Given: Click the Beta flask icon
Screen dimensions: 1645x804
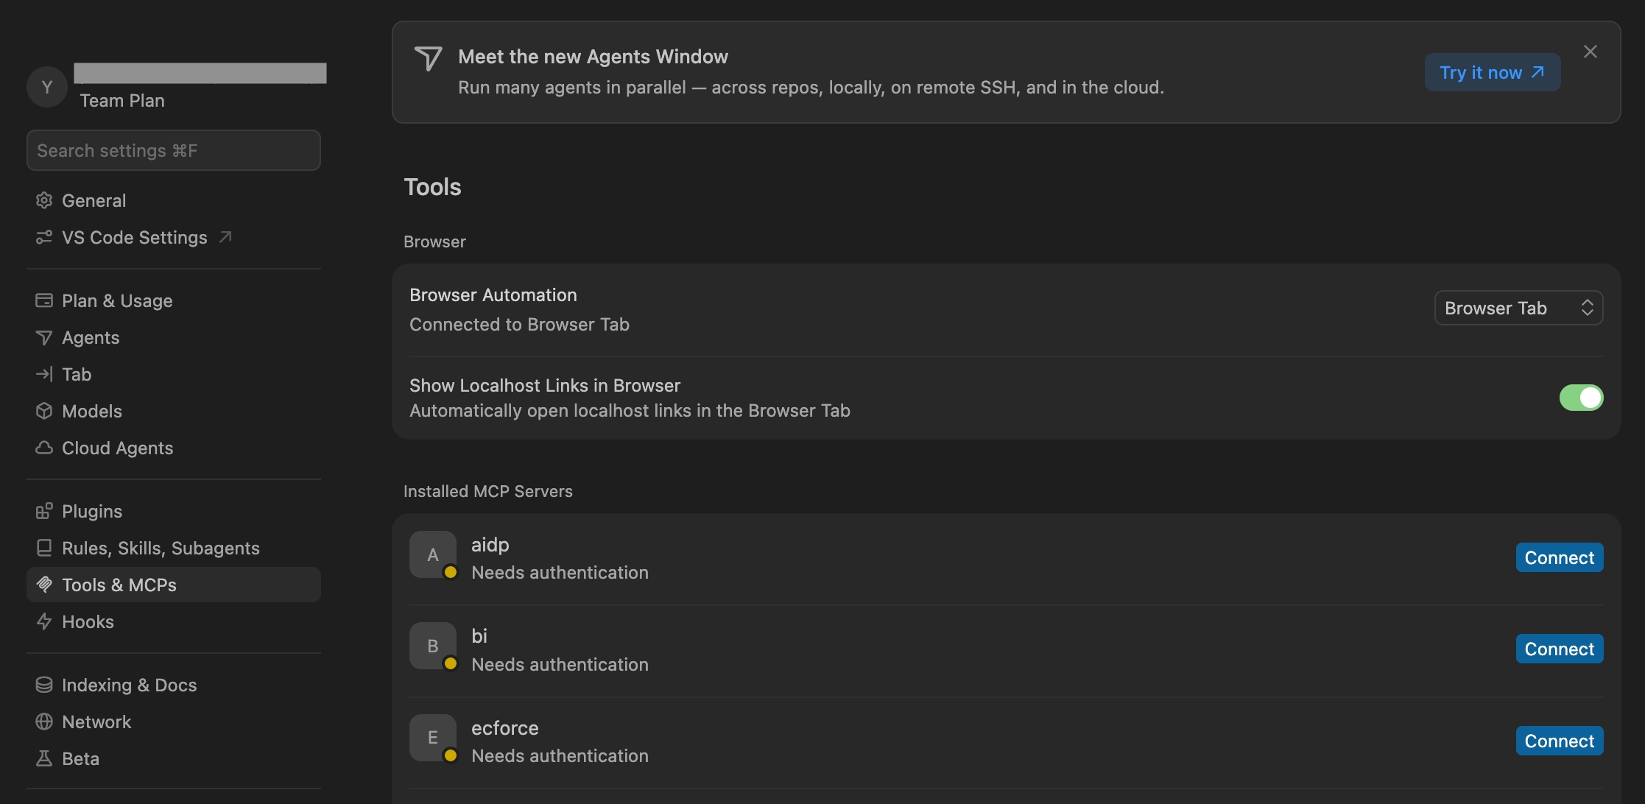Looking at the screenshot, I should 44,758.
